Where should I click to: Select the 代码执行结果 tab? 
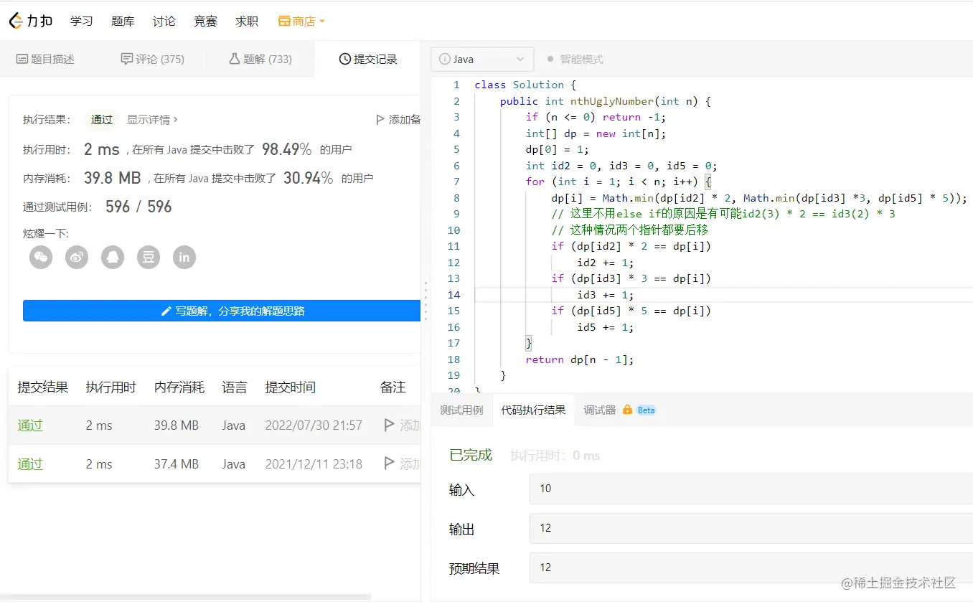click(533, 410)
